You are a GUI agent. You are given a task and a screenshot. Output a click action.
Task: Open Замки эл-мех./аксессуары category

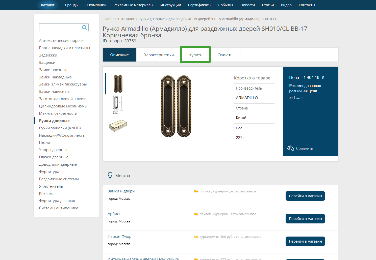pos(63,84)
